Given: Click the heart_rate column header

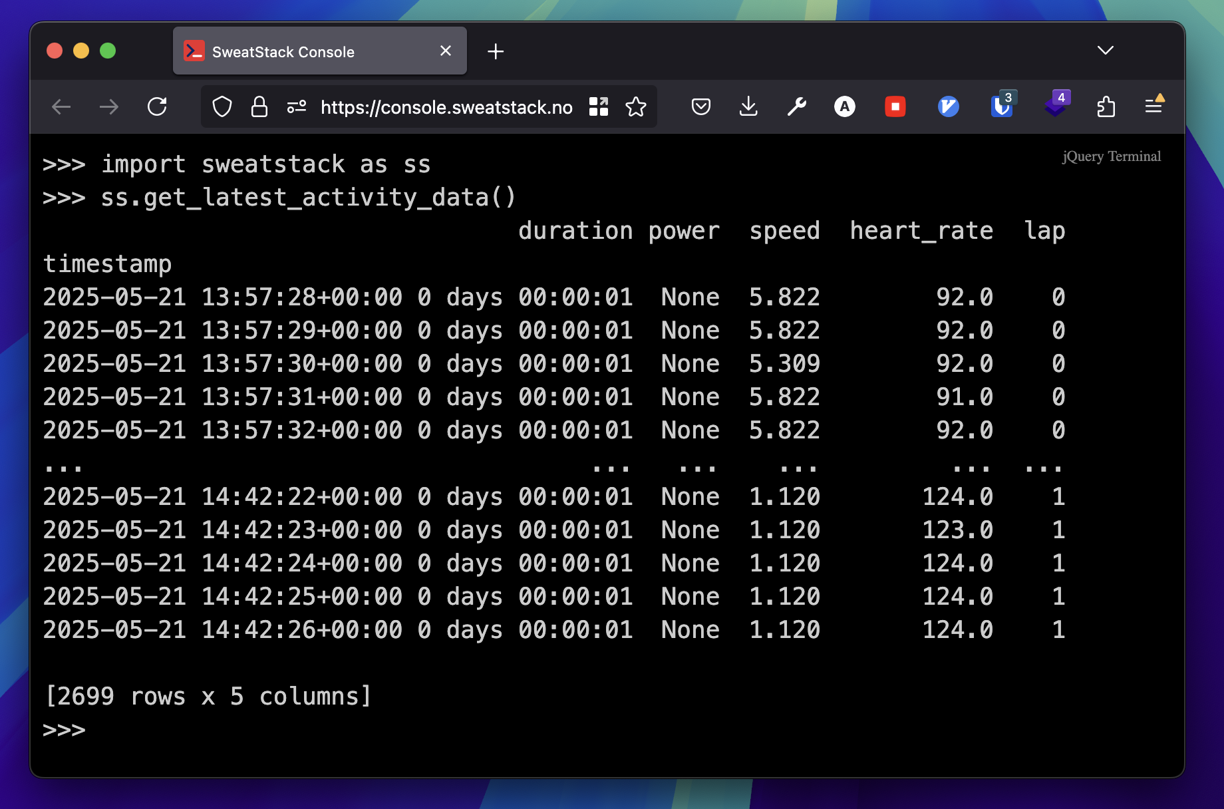Looking at the screenshot, I should coord(921,231).
